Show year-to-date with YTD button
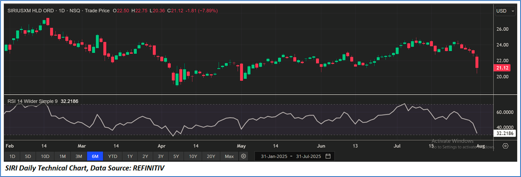Image resolution: width=521 pixels, height=177 pixels. tap(112, 156)
